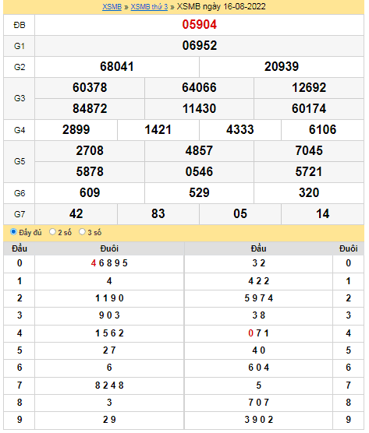Click the ĐB row label

coord(20,25)
